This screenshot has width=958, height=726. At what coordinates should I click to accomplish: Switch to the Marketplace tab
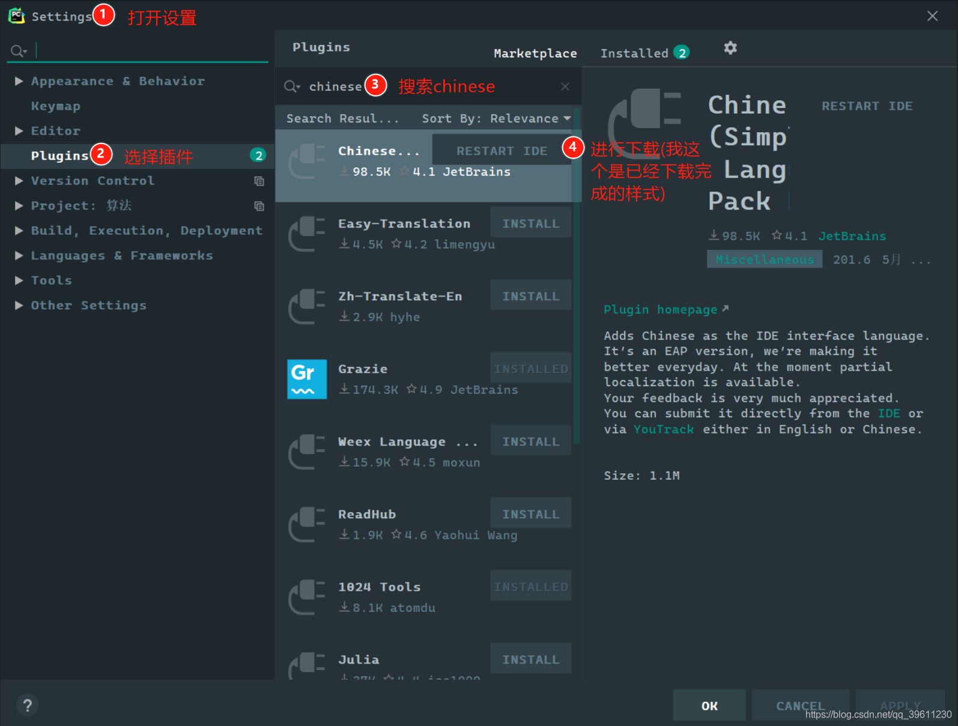(535, 53)
